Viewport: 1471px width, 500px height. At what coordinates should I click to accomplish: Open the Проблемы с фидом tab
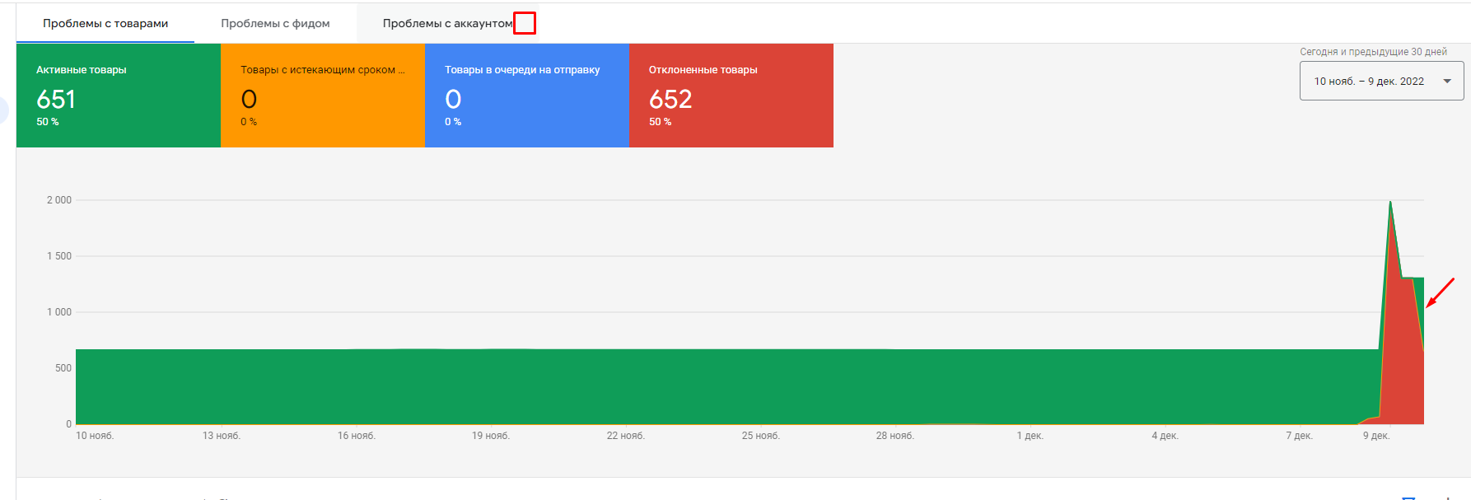point(275,23)
